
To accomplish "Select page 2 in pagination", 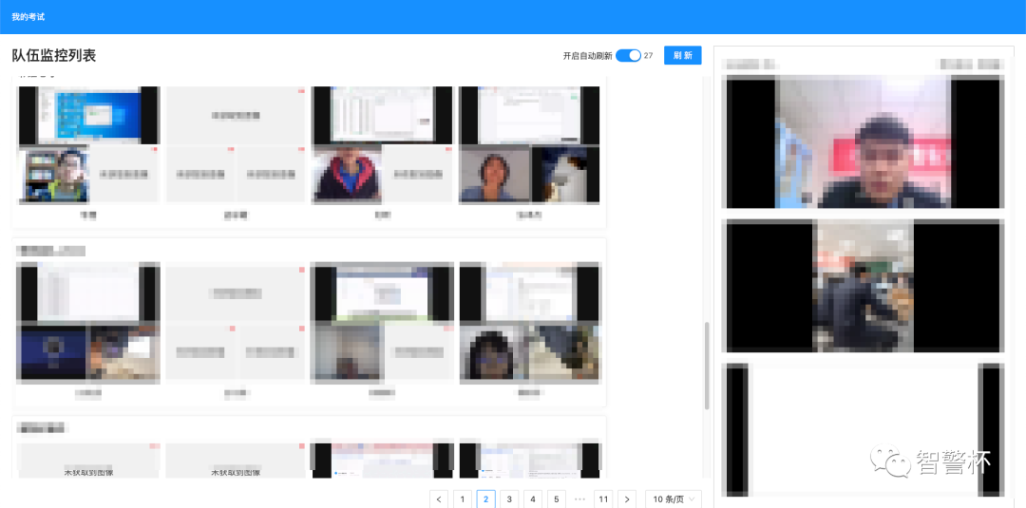I will pos(485,499).
